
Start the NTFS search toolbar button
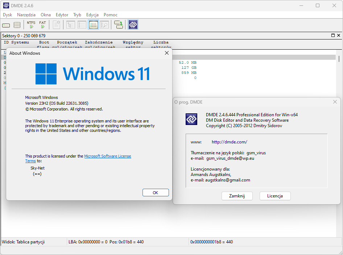pos(31,25)
